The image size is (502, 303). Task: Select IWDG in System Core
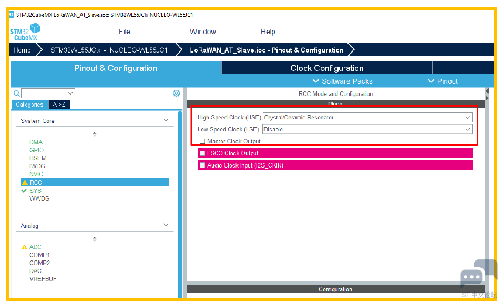coord(37,166)
